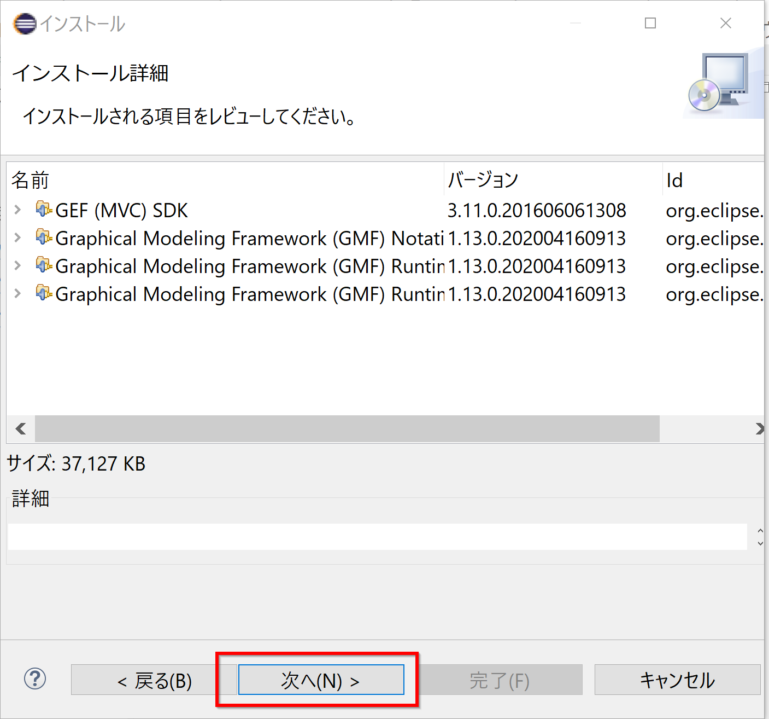Screen dimensions: 769x719
Task: Click the インストール詳細 heading
Action: [90, 73]
